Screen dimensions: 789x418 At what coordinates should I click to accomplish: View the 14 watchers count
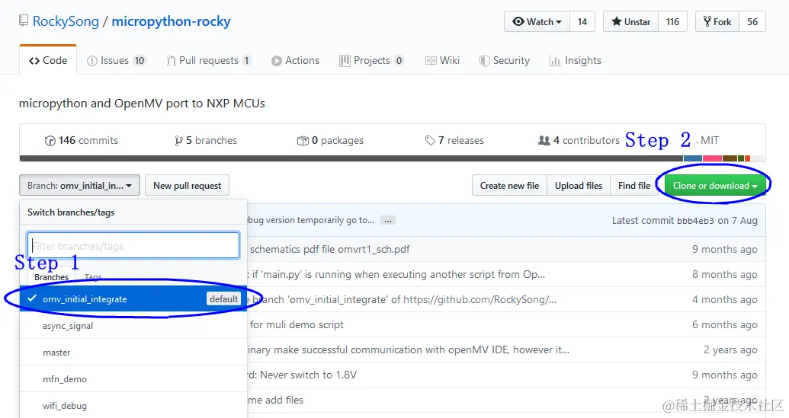pos(582,21)
